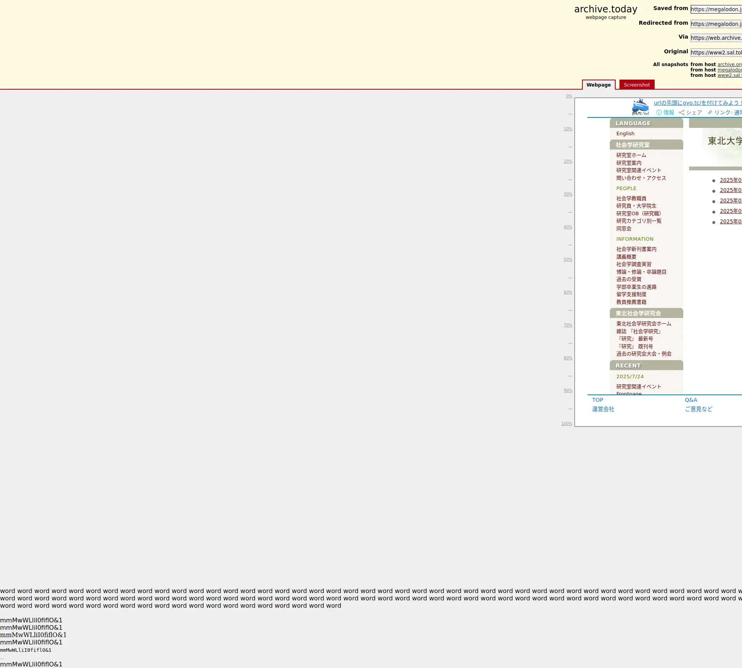
Task: Click the 情報 info circle icon
Action: (x=659, y=112)
